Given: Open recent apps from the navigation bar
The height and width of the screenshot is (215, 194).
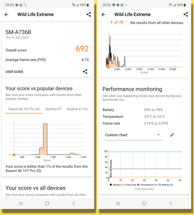Looking at the screenshot, I should pos(21,204).
